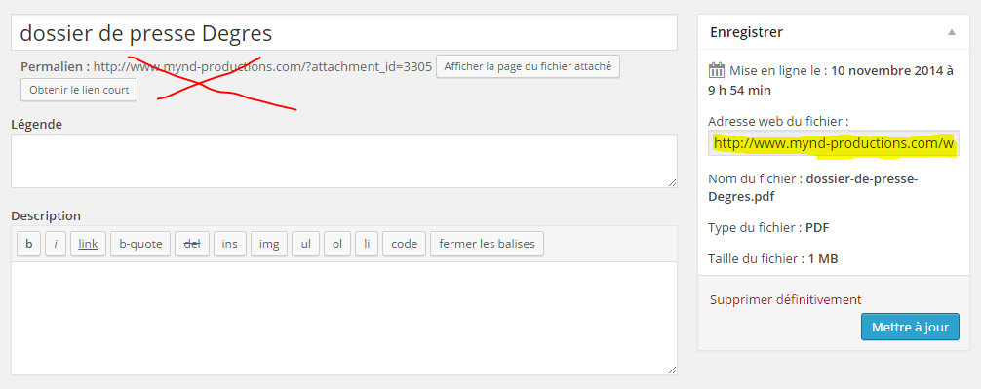The width and height of the screenshot is (981, 389).
Task: Click 'fermer les balises' button
Action: [x=487, y=244]
